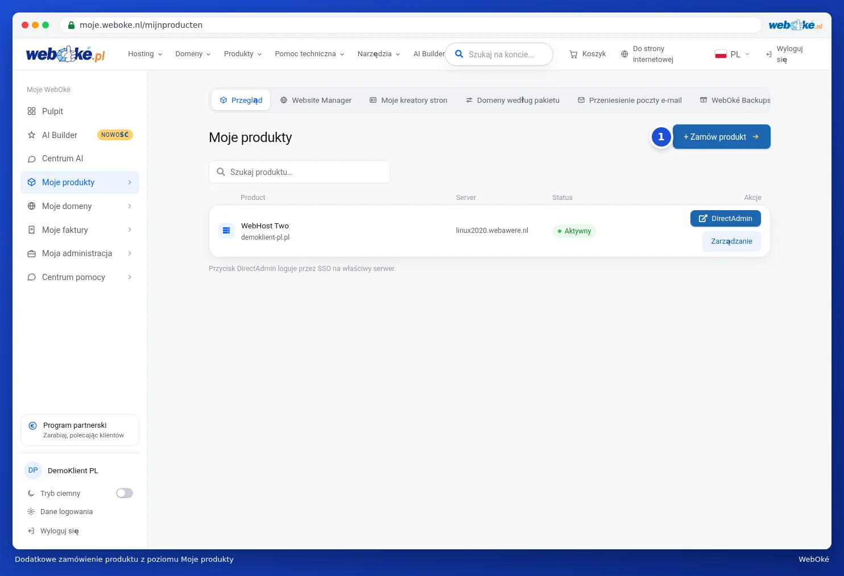Expand the Moje domeny sidebar chevron

(130, 206)
